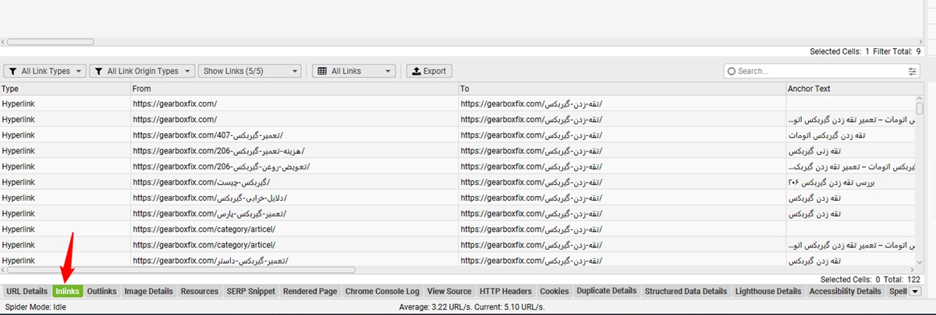
Task: Open the SERP Snippet tab
Action: click(x=250, y=292)
